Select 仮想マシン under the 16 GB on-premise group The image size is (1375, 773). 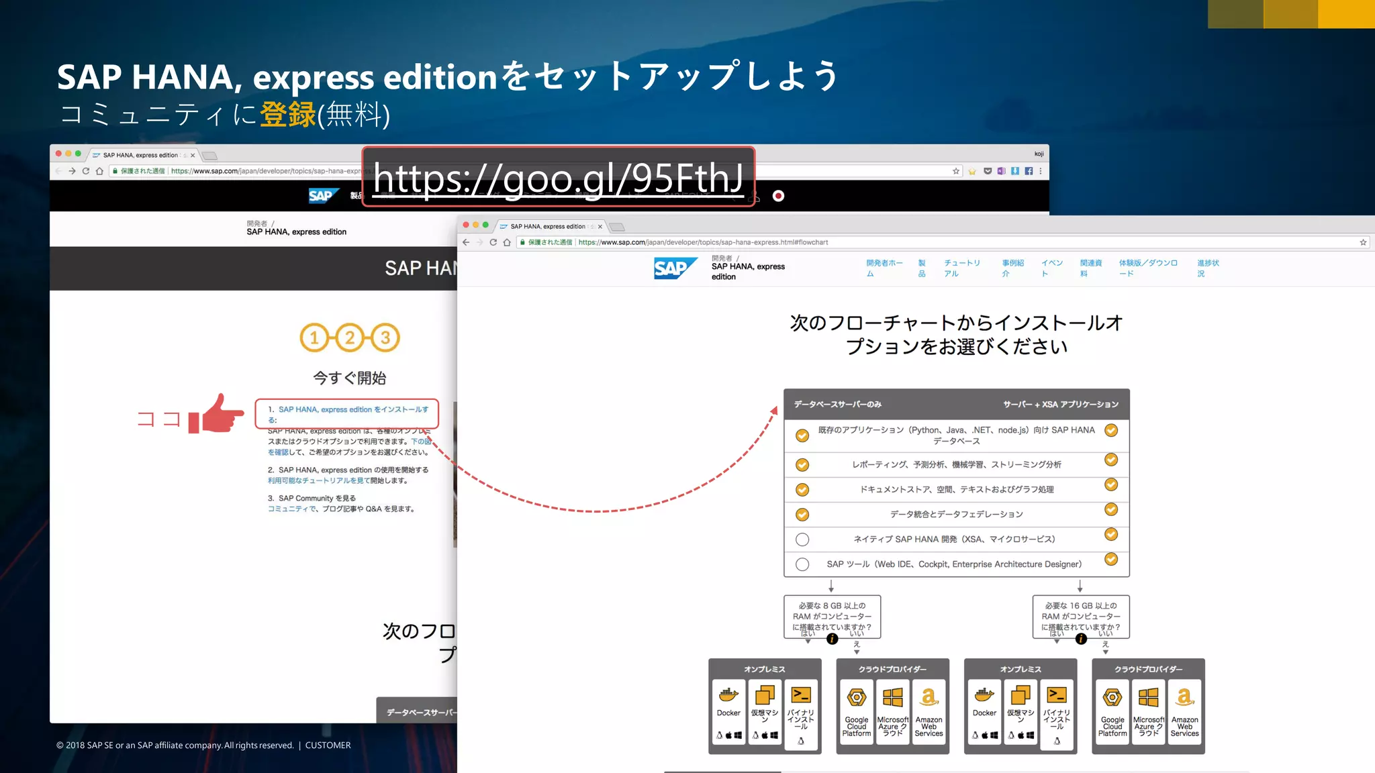(x=1021, y=713)
